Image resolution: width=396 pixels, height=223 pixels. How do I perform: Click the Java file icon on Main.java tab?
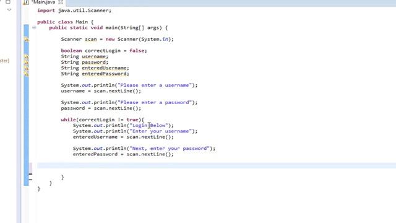[x=26, y=2]
